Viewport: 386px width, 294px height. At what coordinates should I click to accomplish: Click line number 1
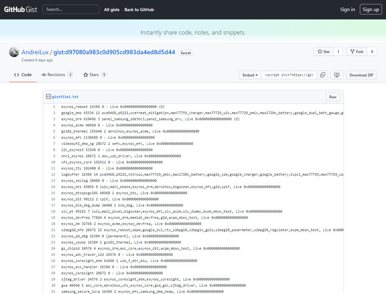point(53,107)
